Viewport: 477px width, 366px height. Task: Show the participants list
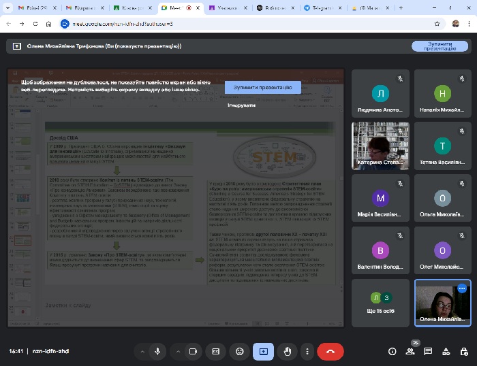click(410, 351)
